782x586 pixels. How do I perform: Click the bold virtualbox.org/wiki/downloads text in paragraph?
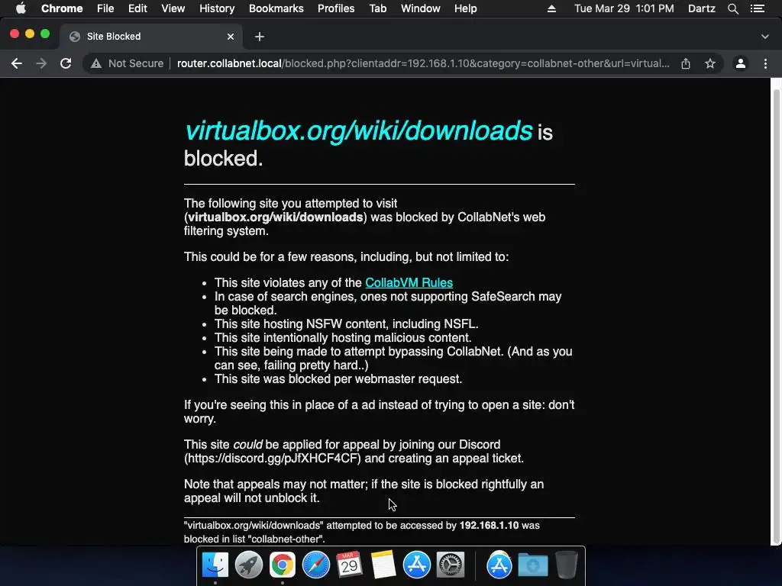[x=275, y=217]
